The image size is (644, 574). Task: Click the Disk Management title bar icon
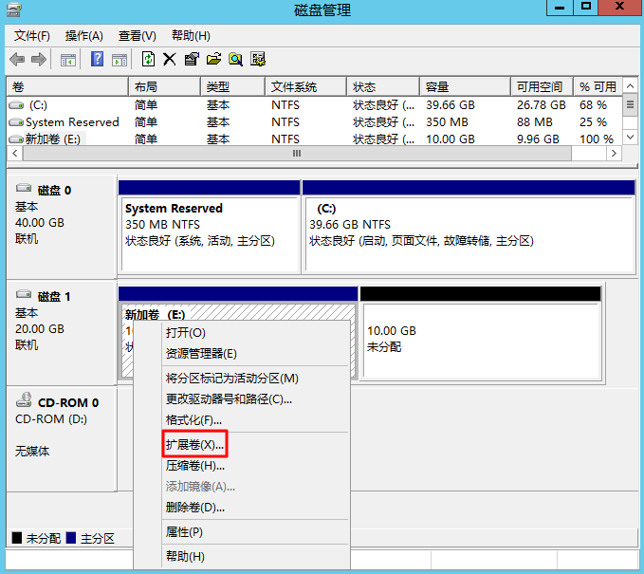13,9
